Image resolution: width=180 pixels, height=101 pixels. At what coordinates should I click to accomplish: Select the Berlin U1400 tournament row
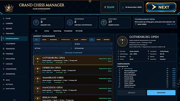click(73, 98)
